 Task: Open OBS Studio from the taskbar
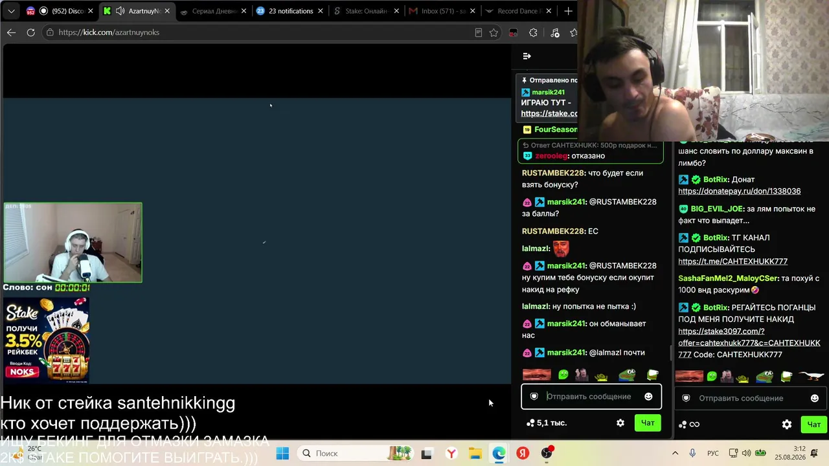pos(547,453)
